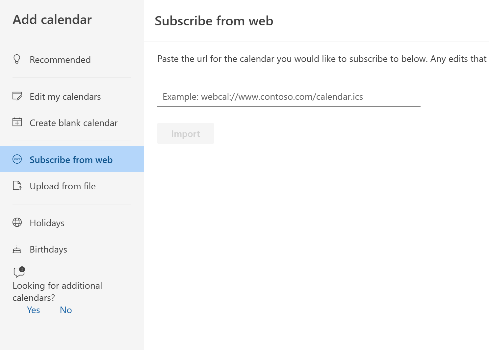
Task: Open the Holidays calendar list
Action: coord(47,223)
